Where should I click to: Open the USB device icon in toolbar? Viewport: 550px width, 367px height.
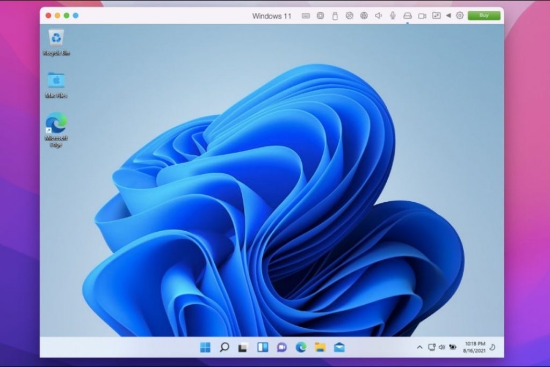point(335,16)
